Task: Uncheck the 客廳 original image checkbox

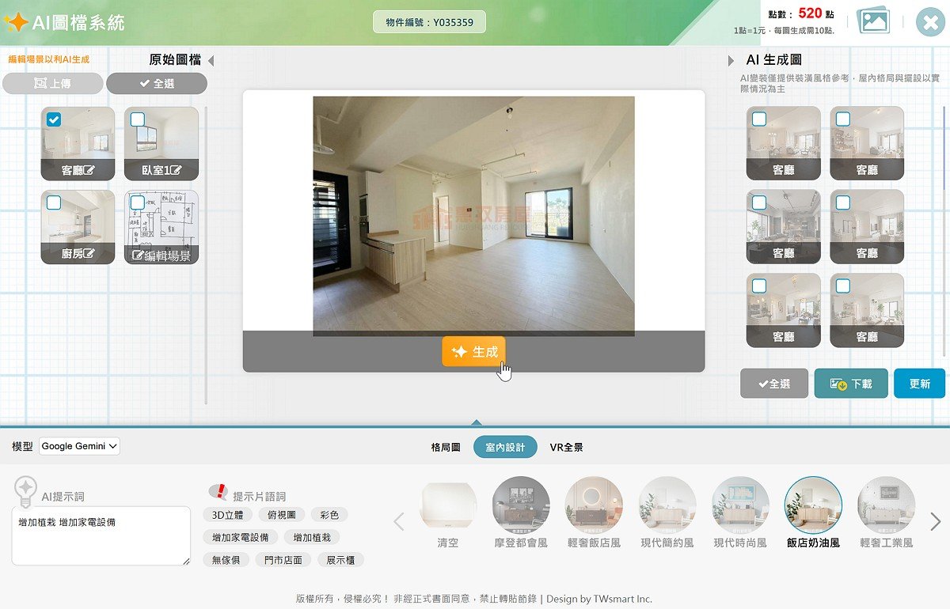Action: (54, 119)
